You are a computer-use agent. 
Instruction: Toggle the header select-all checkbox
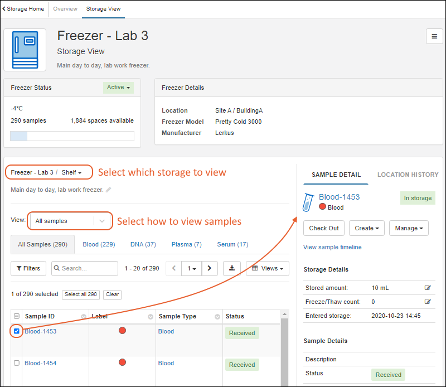click(16, 317)
